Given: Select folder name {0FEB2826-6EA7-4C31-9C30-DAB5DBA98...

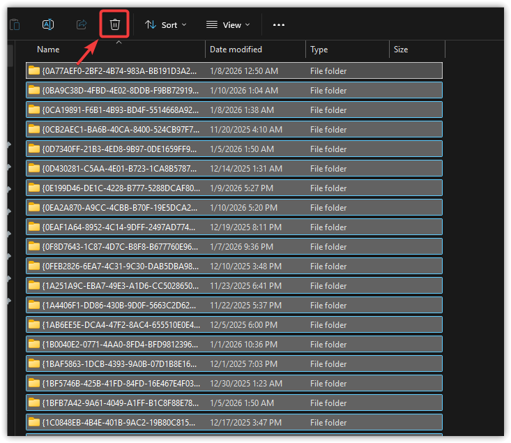Looking at the screenshot, I should (120, 266).
